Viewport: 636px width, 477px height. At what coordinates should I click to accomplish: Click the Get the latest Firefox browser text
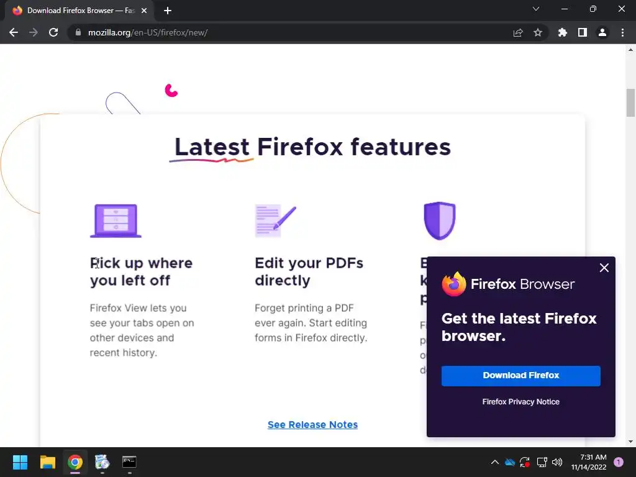pos(519,327)
